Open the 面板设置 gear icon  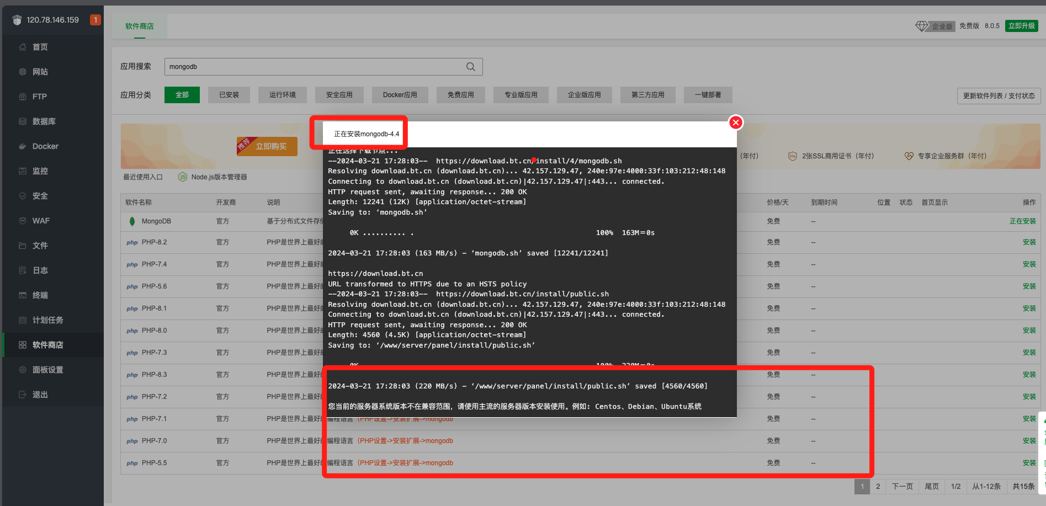pos(23,370)
